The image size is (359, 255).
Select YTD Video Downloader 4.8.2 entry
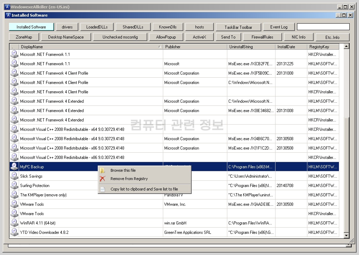[174, 232]
